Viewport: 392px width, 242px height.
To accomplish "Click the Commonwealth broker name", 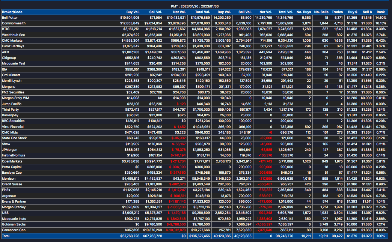I will pyautogui.click(x=14, y=23).
